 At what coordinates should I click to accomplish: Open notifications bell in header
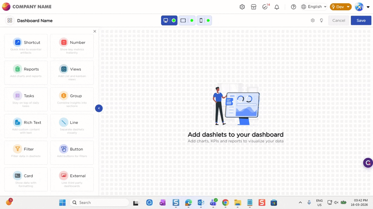(277, 7)
